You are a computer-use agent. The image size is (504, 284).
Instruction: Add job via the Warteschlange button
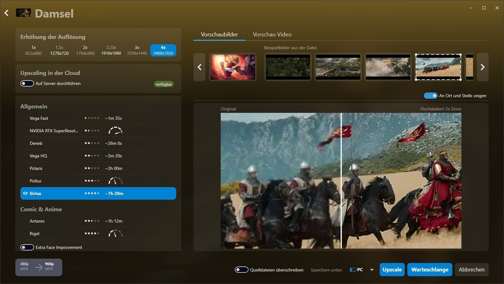[429, 270]
